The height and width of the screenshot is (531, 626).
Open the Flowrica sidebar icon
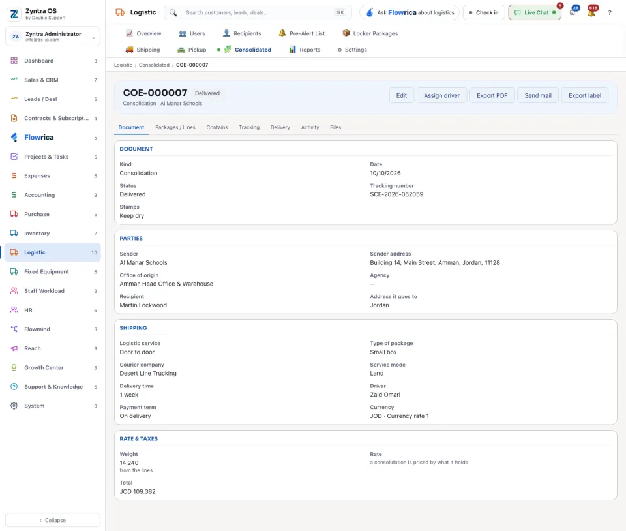[14, 138]
